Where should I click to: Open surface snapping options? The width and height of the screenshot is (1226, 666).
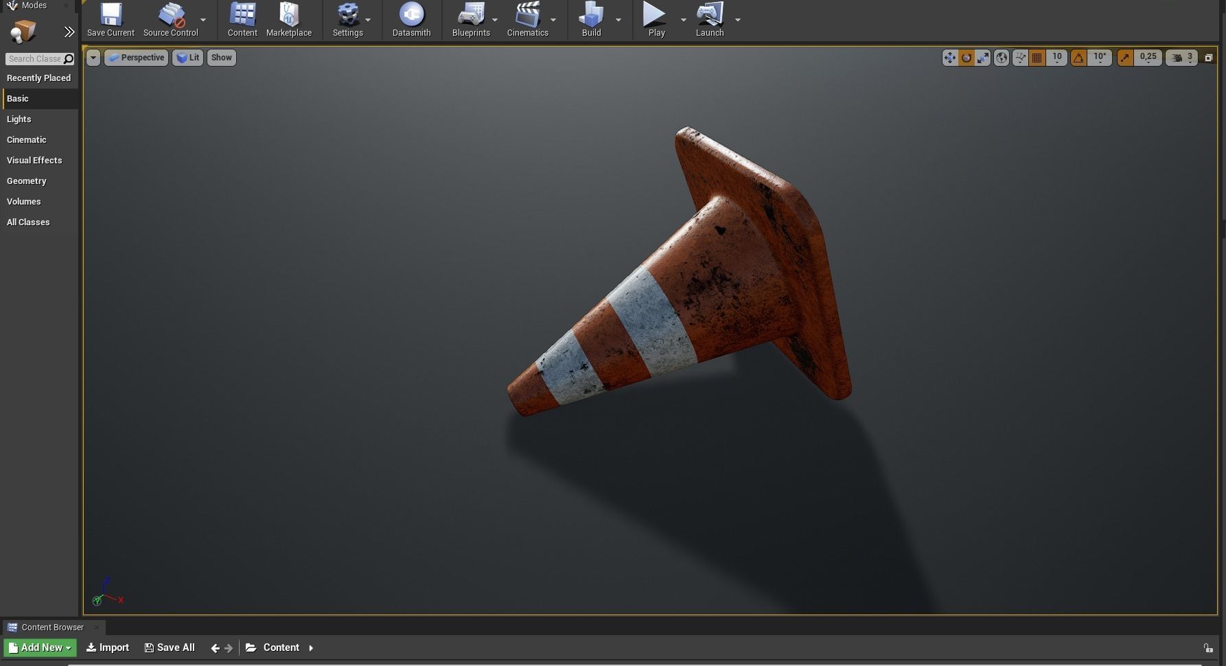click(1020, 58)
